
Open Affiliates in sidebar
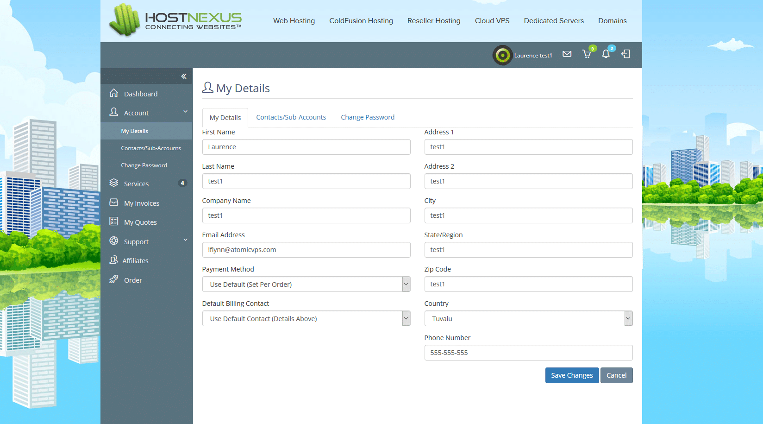click(x=135, y=261)
